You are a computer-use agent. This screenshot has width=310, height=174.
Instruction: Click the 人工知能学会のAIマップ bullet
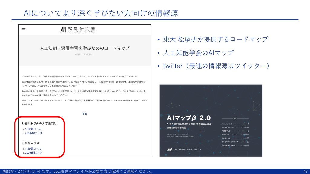(198, 53)
